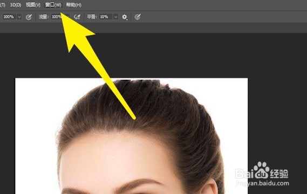Toggle pressure-for-size icon after the gear

138,17
